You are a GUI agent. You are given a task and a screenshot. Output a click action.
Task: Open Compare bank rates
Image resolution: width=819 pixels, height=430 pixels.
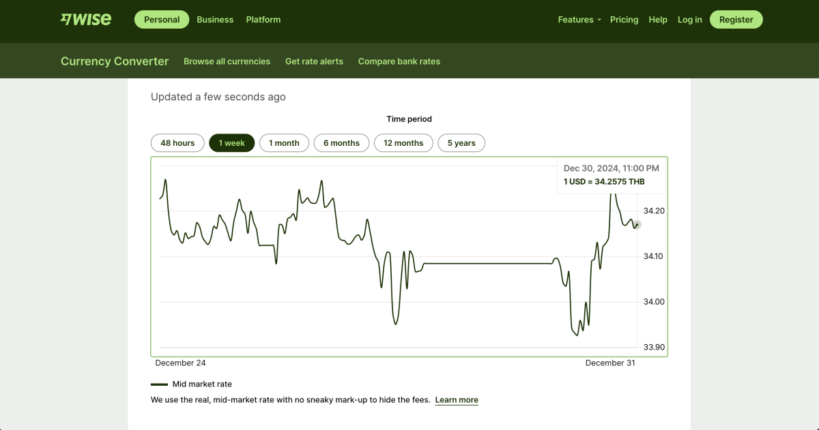point(399,61)
